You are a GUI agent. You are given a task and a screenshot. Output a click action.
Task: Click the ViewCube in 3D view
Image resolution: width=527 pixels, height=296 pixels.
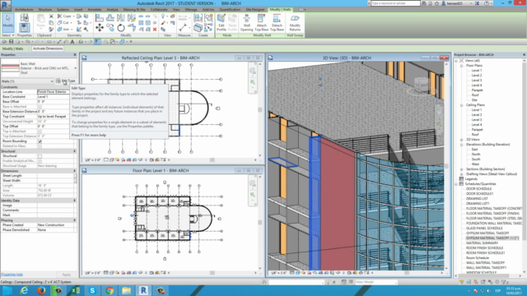point(421,84)
